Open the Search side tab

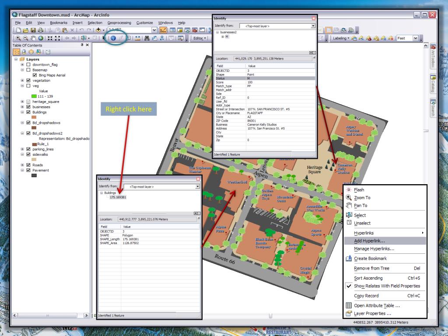(433, 108)
